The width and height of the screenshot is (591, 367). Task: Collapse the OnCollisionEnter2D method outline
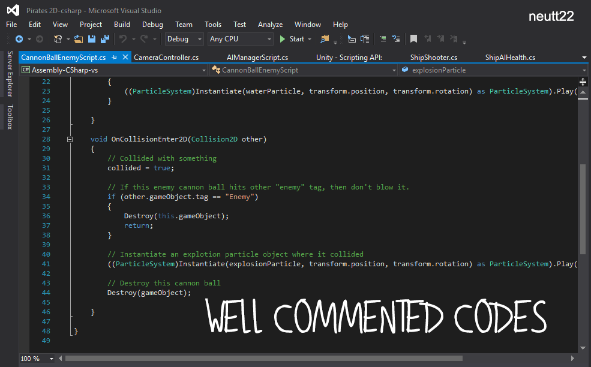[x=70, y=139]
